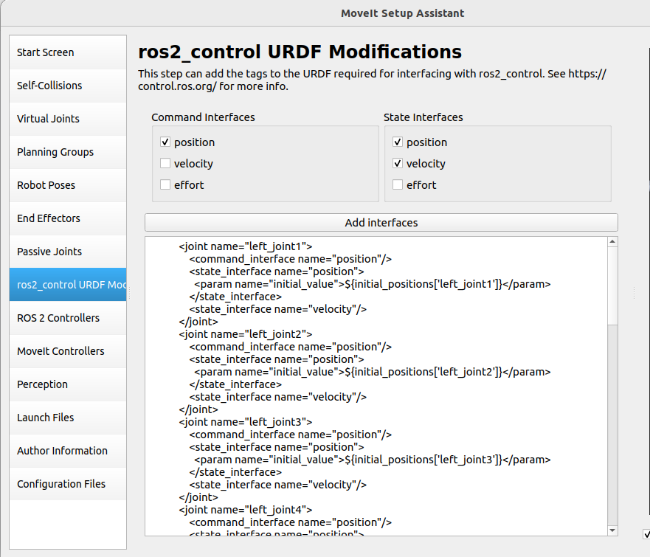Screen dimensions: 650x557
Task: Go to Configuration Files step
Action: point(68,483)
